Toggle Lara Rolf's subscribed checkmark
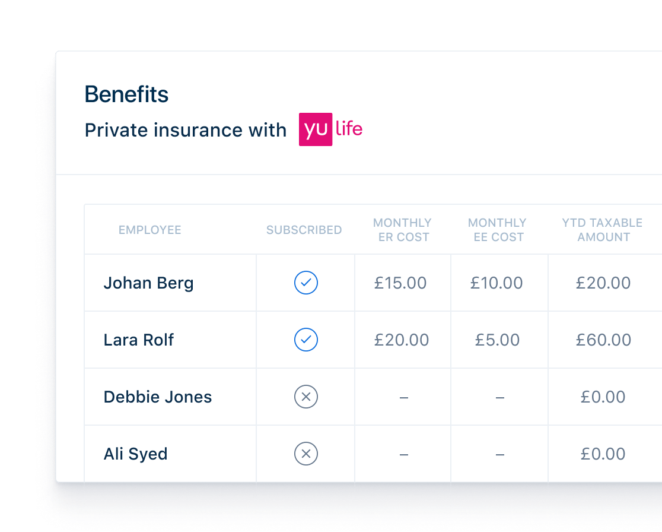The height and width of the screenshot is (532, 662). tap(306, 340)
